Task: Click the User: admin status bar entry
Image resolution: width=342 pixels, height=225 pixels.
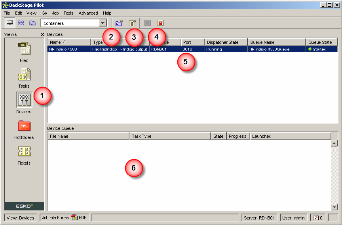Action: [x=293, y=218]
